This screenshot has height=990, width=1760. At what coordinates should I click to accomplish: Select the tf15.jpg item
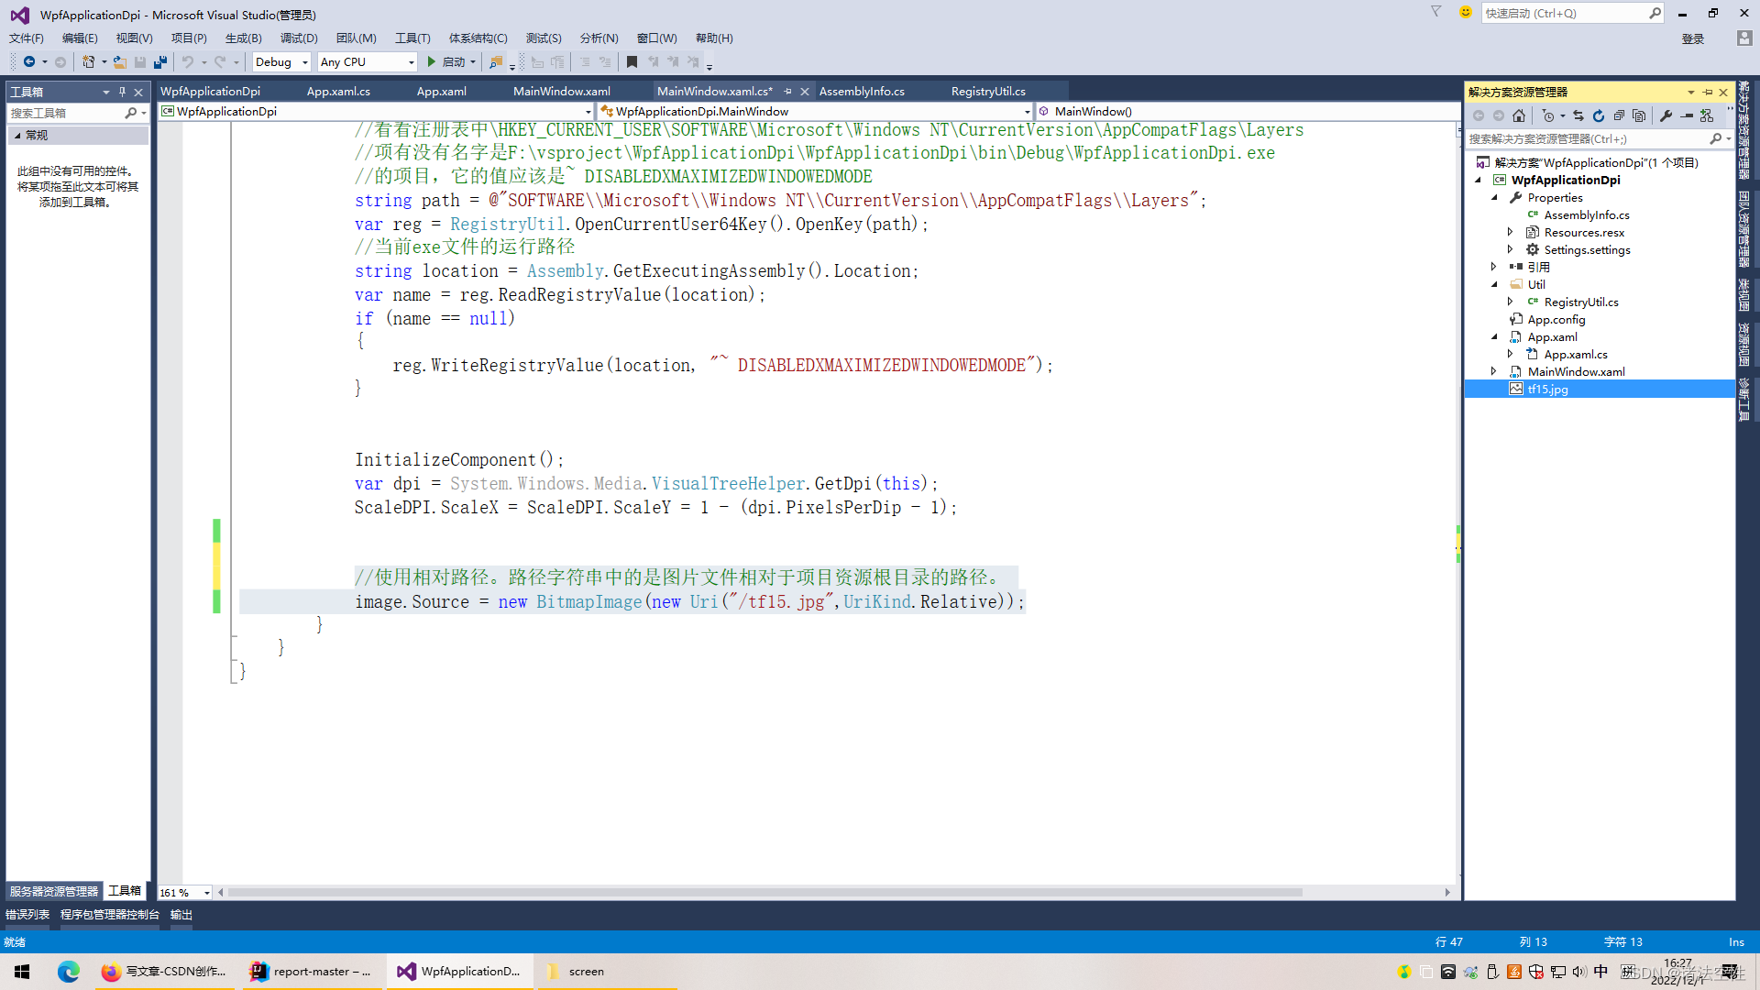point(1548,389)
